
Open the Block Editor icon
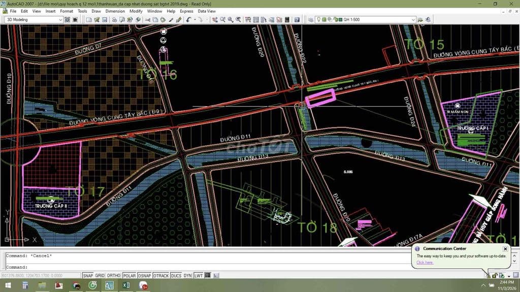pos(178,20)
